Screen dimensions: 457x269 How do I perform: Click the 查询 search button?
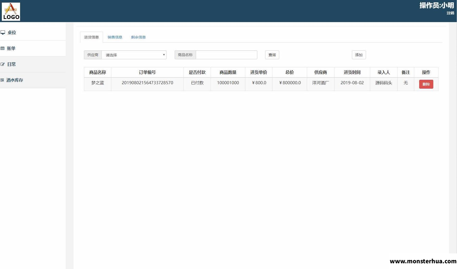pyautogui.click(x=272, y=55)
